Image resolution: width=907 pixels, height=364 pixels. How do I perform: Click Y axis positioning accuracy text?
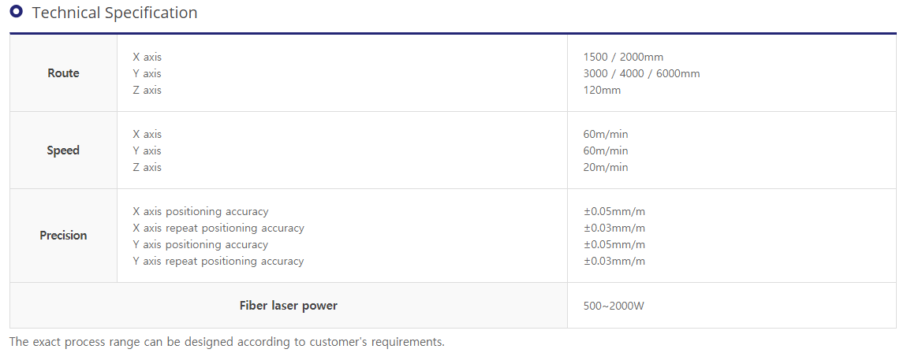click(200, 244)
